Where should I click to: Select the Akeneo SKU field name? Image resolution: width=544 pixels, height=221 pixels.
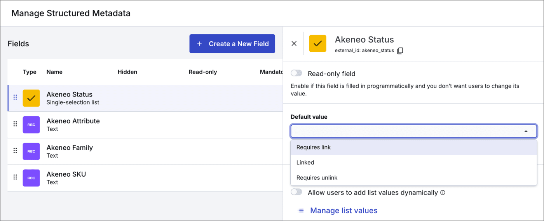click(x=66, y=174)
